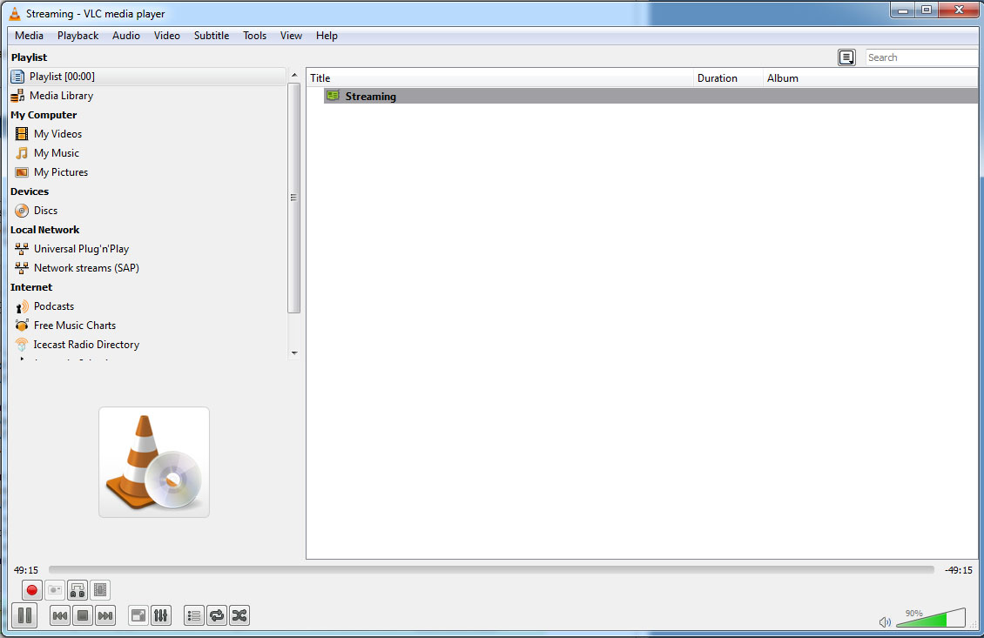
Task: Open extended settings equalizer button
Action: (x=161, y=615)
